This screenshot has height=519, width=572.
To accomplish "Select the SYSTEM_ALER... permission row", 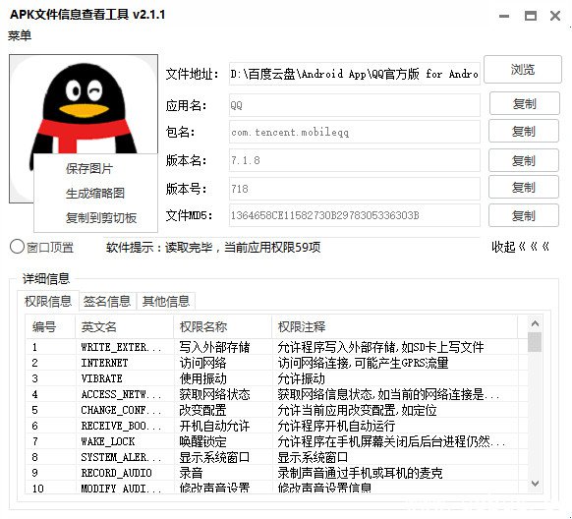I will pyautogui.click(x=276, y=457).
